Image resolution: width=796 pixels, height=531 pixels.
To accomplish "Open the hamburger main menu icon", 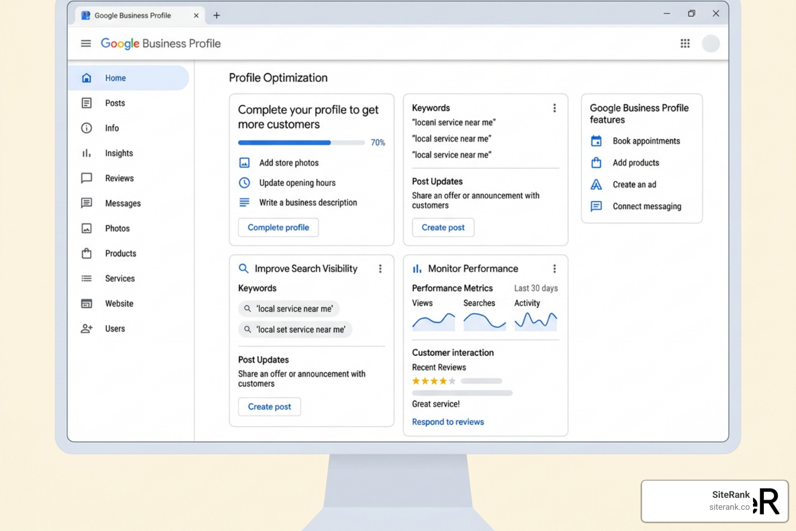I will [x=86, y=44].
